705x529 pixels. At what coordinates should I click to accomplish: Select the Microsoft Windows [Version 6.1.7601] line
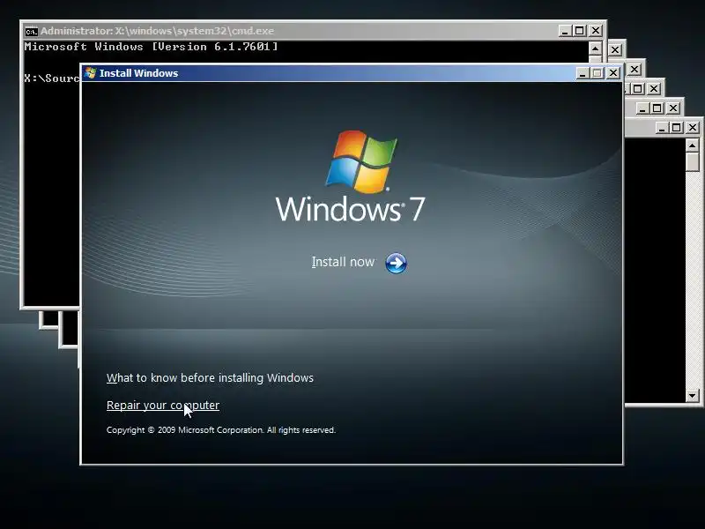coord(151,47)
